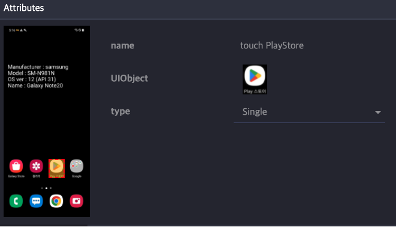Open the Single type combo box
The image size is (396, 227).
click(309, 112)
